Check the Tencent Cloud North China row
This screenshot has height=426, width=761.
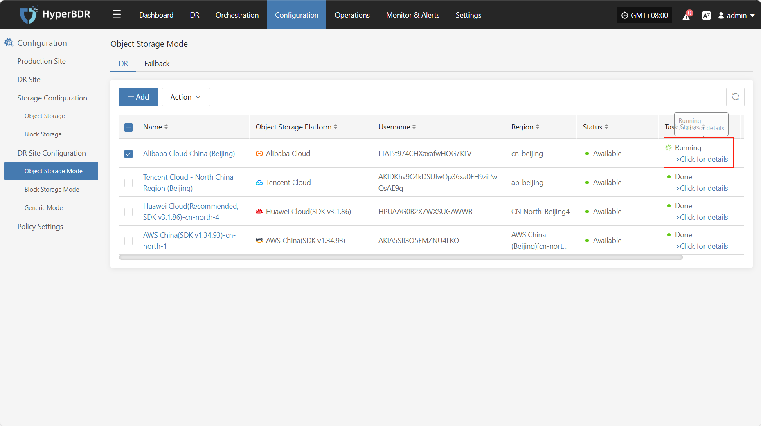(128, 183)
